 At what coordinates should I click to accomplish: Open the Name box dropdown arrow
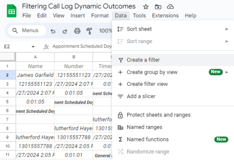point(33,47)
